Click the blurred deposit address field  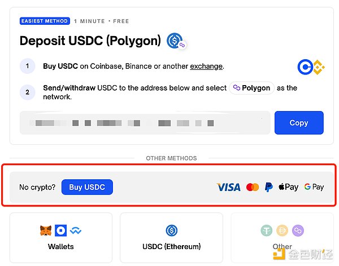[145, 123]
